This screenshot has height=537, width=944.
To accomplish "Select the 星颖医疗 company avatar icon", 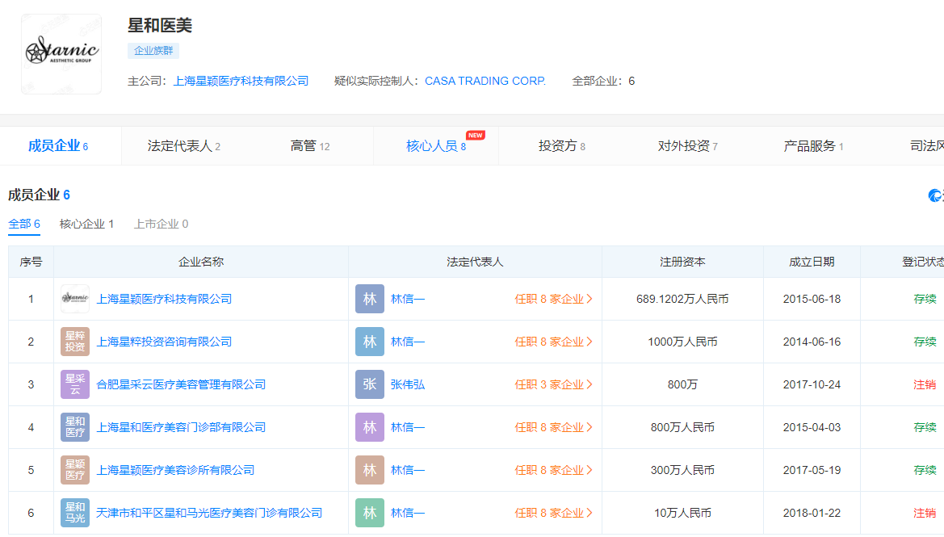I will [75, 470].
